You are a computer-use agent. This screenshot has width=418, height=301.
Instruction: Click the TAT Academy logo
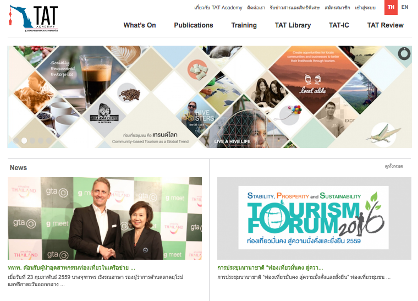coord(34,19)
